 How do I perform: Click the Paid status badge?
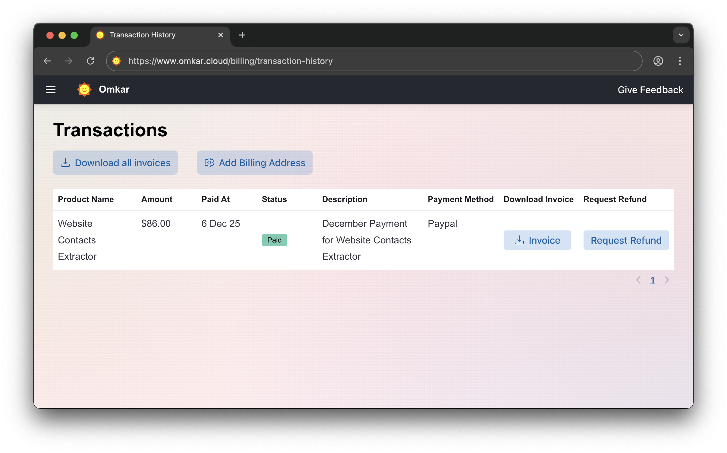274,240
